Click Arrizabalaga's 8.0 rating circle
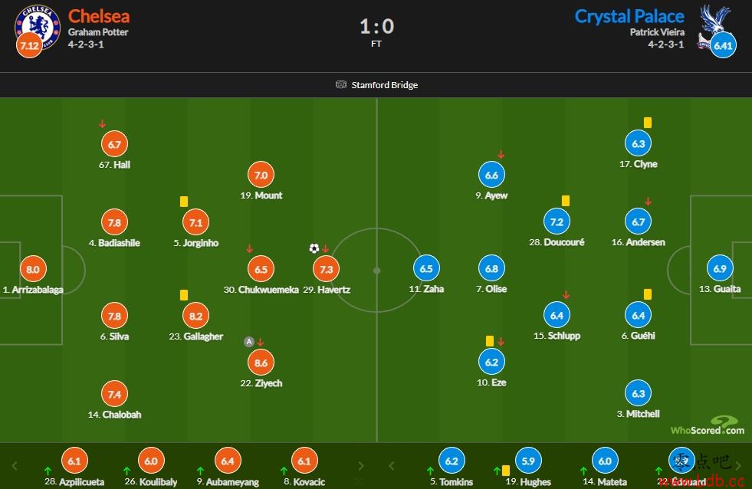 coord(33,269)
